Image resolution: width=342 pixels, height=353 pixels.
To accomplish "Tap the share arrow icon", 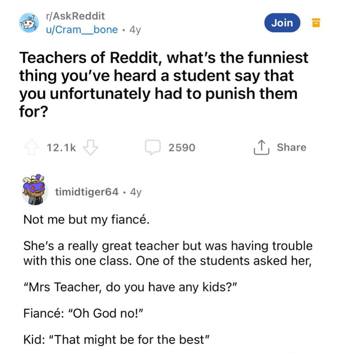I will [261, 147].
